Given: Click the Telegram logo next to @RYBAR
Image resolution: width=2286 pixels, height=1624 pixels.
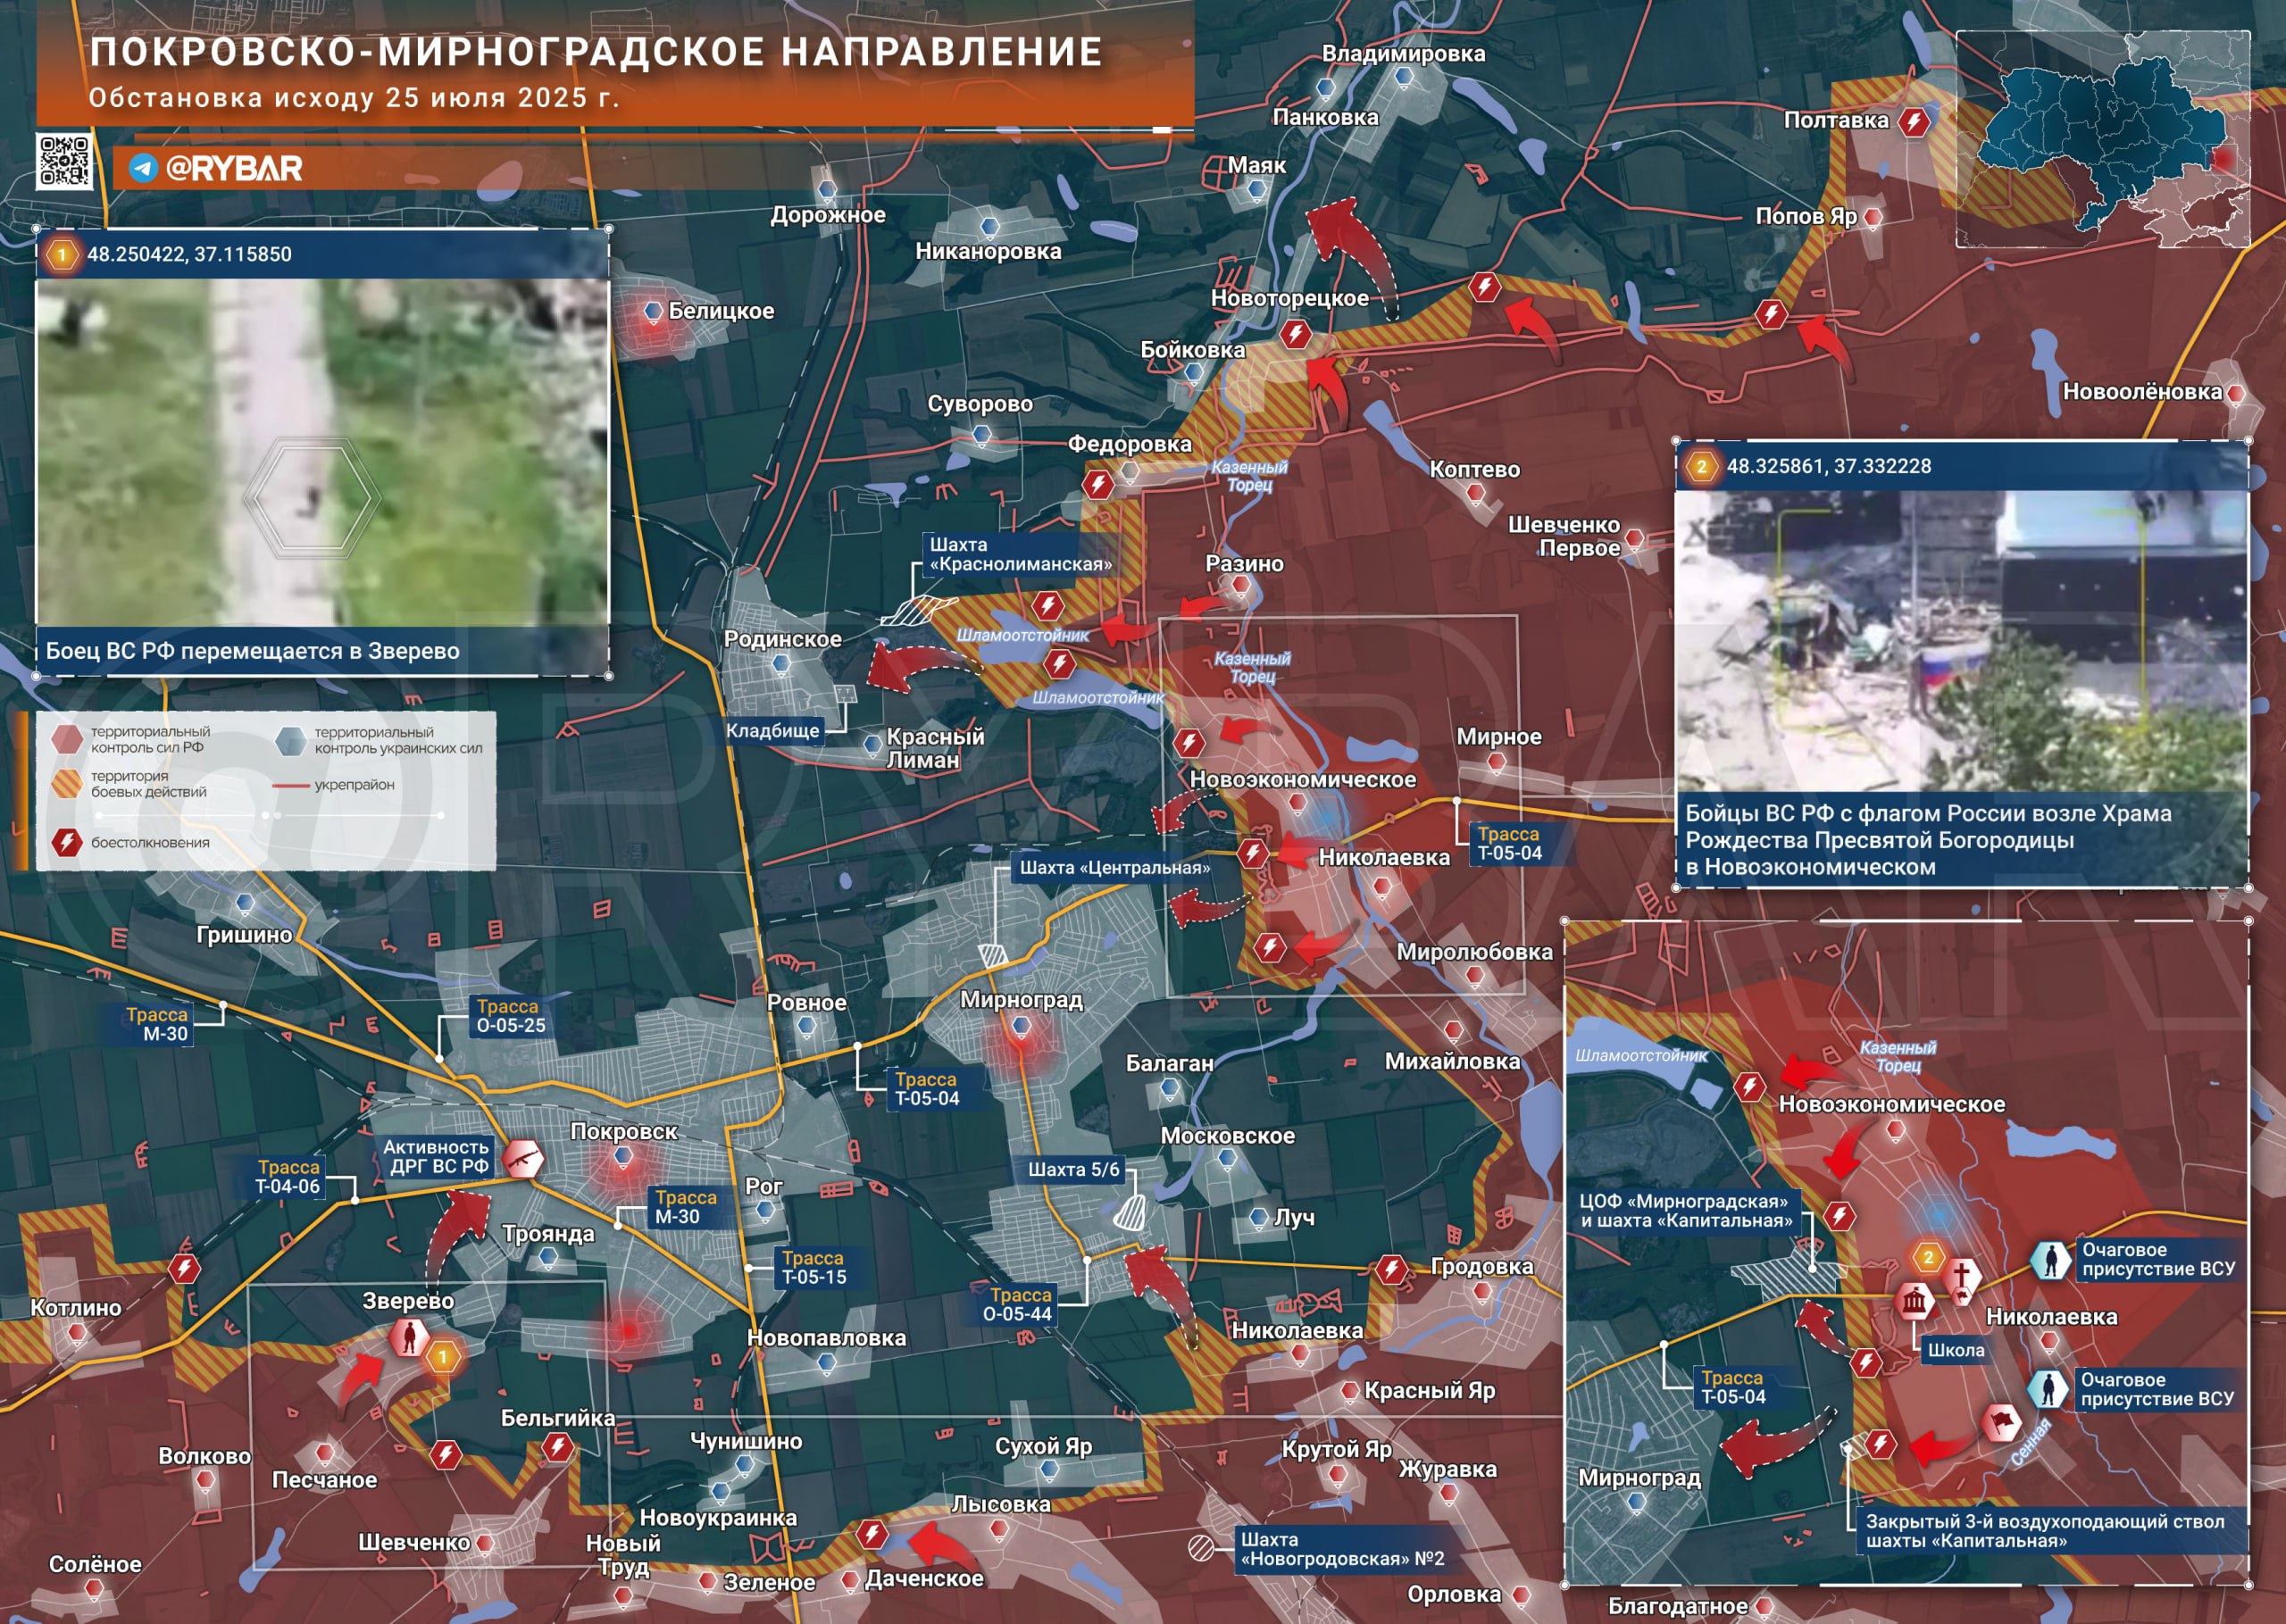Looking at the screenshot, I should tap(143, 168).
